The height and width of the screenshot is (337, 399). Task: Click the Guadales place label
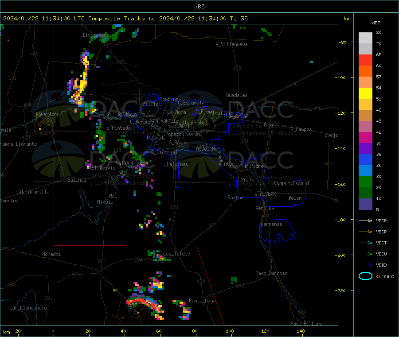tap(237, 95)
